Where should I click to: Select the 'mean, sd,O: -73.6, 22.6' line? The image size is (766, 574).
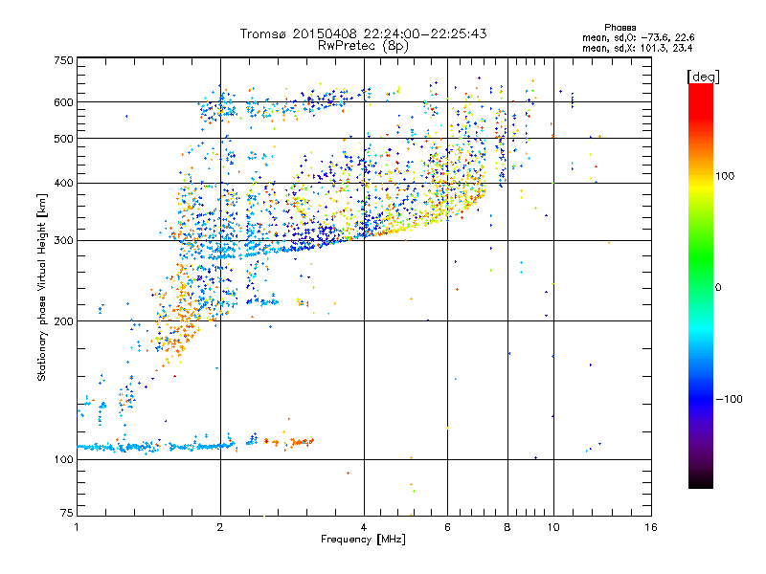coord(638,37)
